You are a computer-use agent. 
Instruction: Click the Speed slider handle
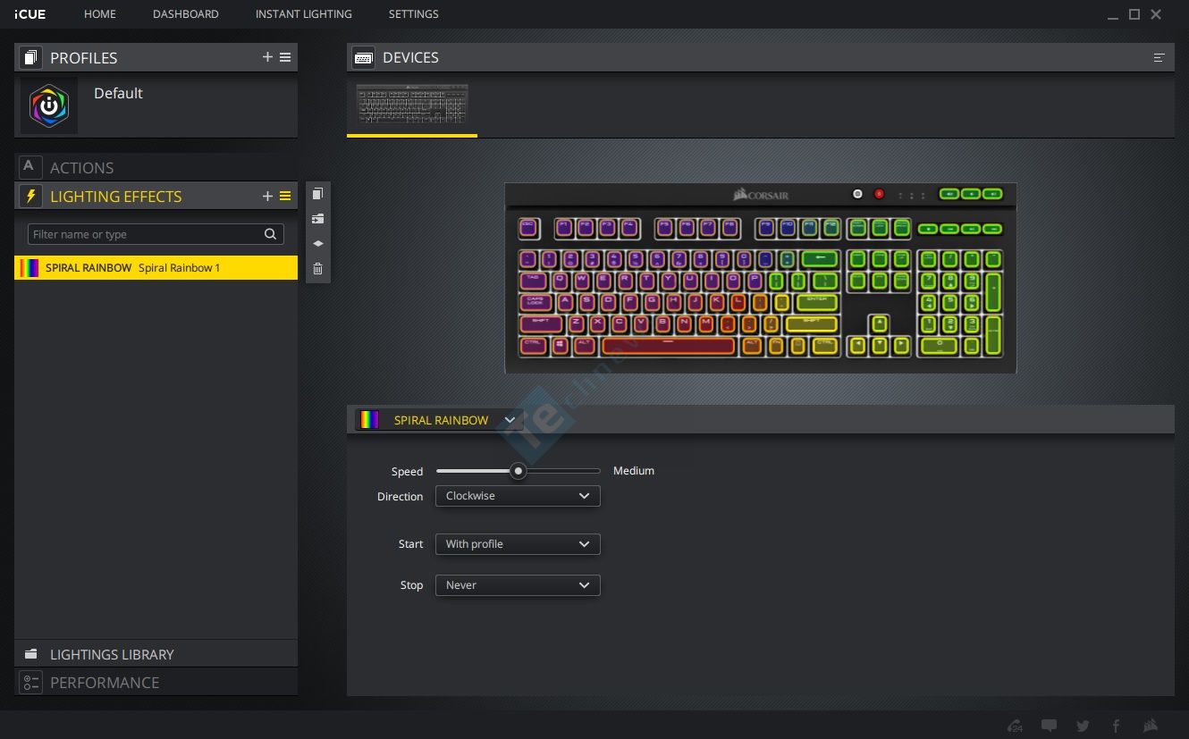click(518, 471)
